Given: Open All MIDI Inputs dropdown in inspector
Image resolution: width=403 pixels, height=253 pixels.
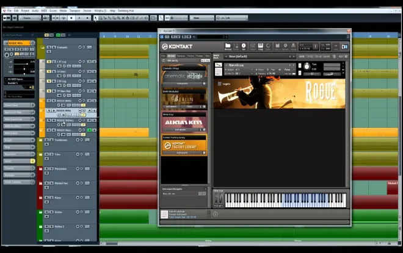Looking at the screenshot, I should [20, 79].
